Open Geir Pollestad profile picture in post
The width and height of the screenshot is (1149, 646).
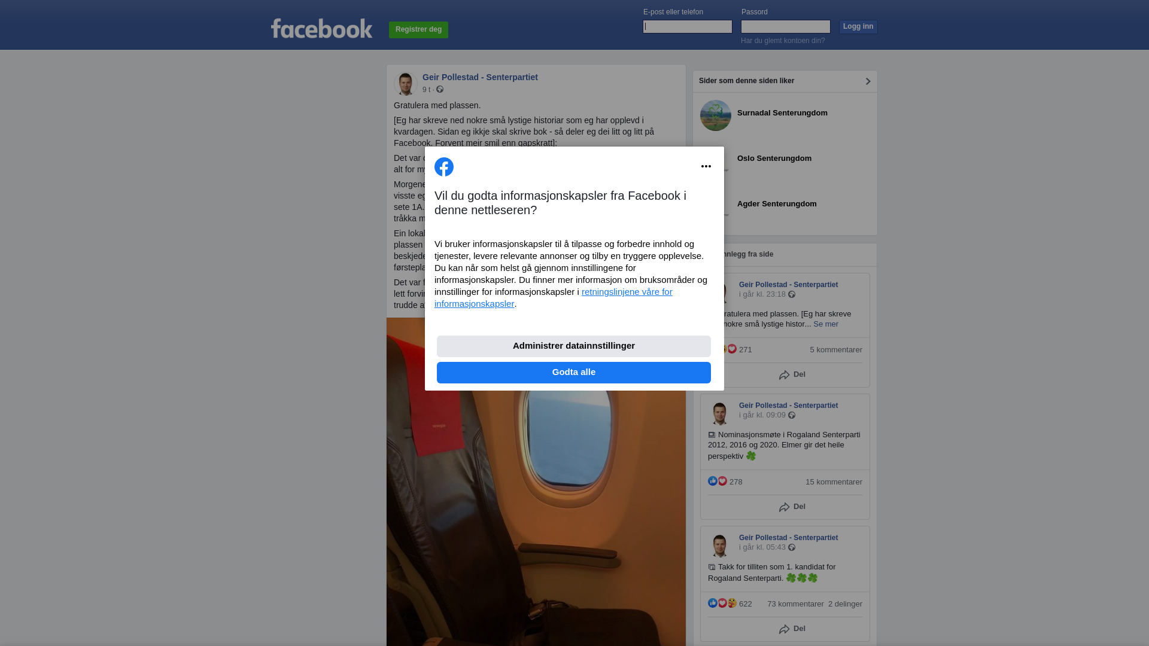coord(405,83)
